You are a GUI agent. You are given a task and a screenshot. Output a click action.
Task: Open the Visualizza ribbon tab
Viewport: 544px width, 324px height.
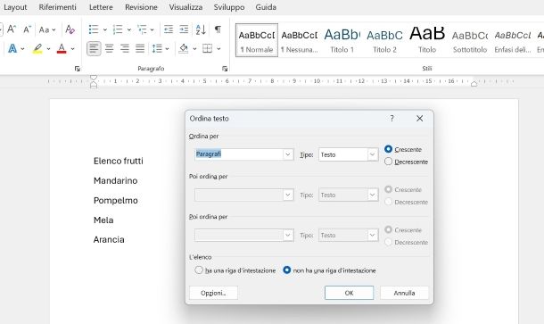185,7
